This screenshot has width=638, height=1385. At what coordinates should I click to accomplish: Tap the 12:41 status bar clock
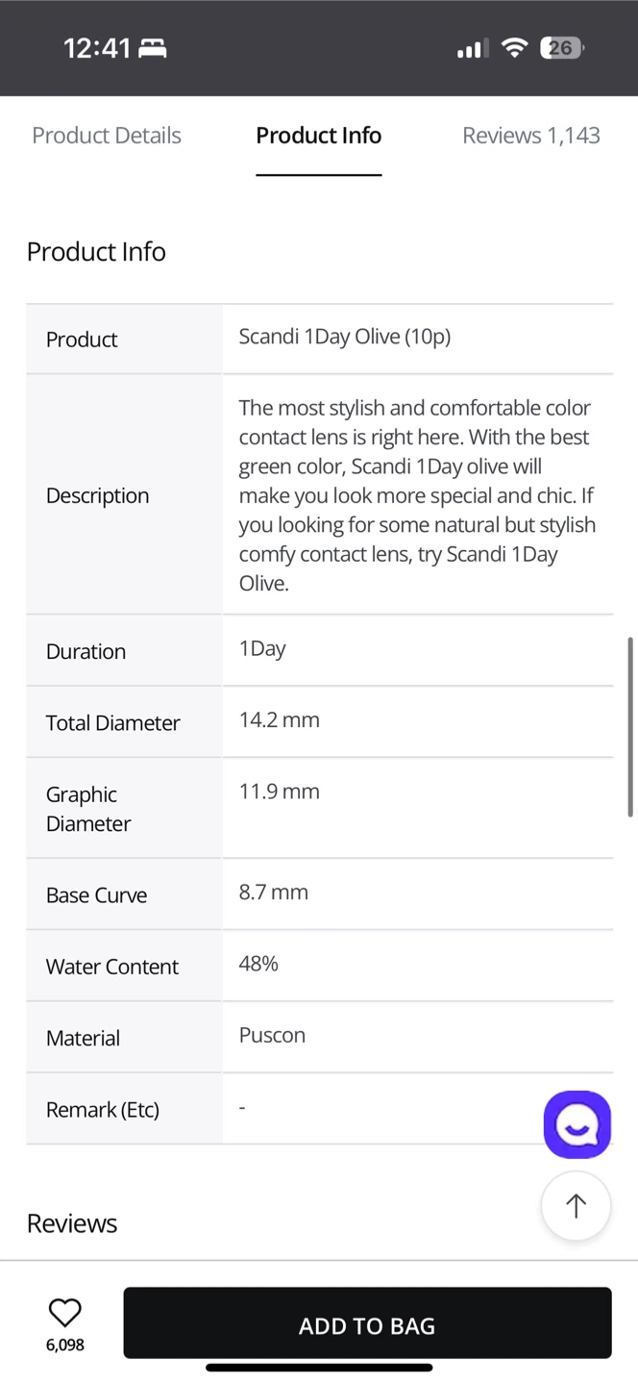pos(96,48)
